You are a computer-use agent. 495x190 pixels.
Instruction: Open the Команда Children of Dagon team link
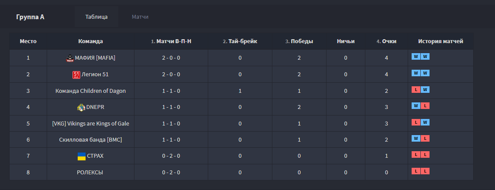[x=90, y=91]
